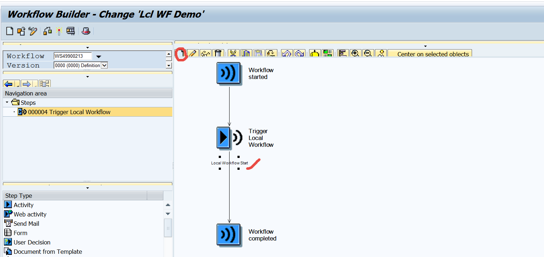Click the Workflow ID input field
The image size is (544, 257).
click(73, 56)
